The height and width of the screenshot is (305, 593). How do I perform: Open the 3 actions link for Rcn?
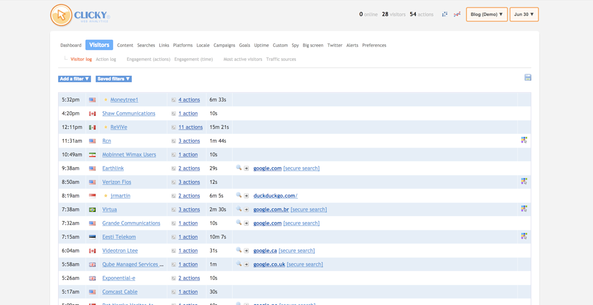coord(189,141)
